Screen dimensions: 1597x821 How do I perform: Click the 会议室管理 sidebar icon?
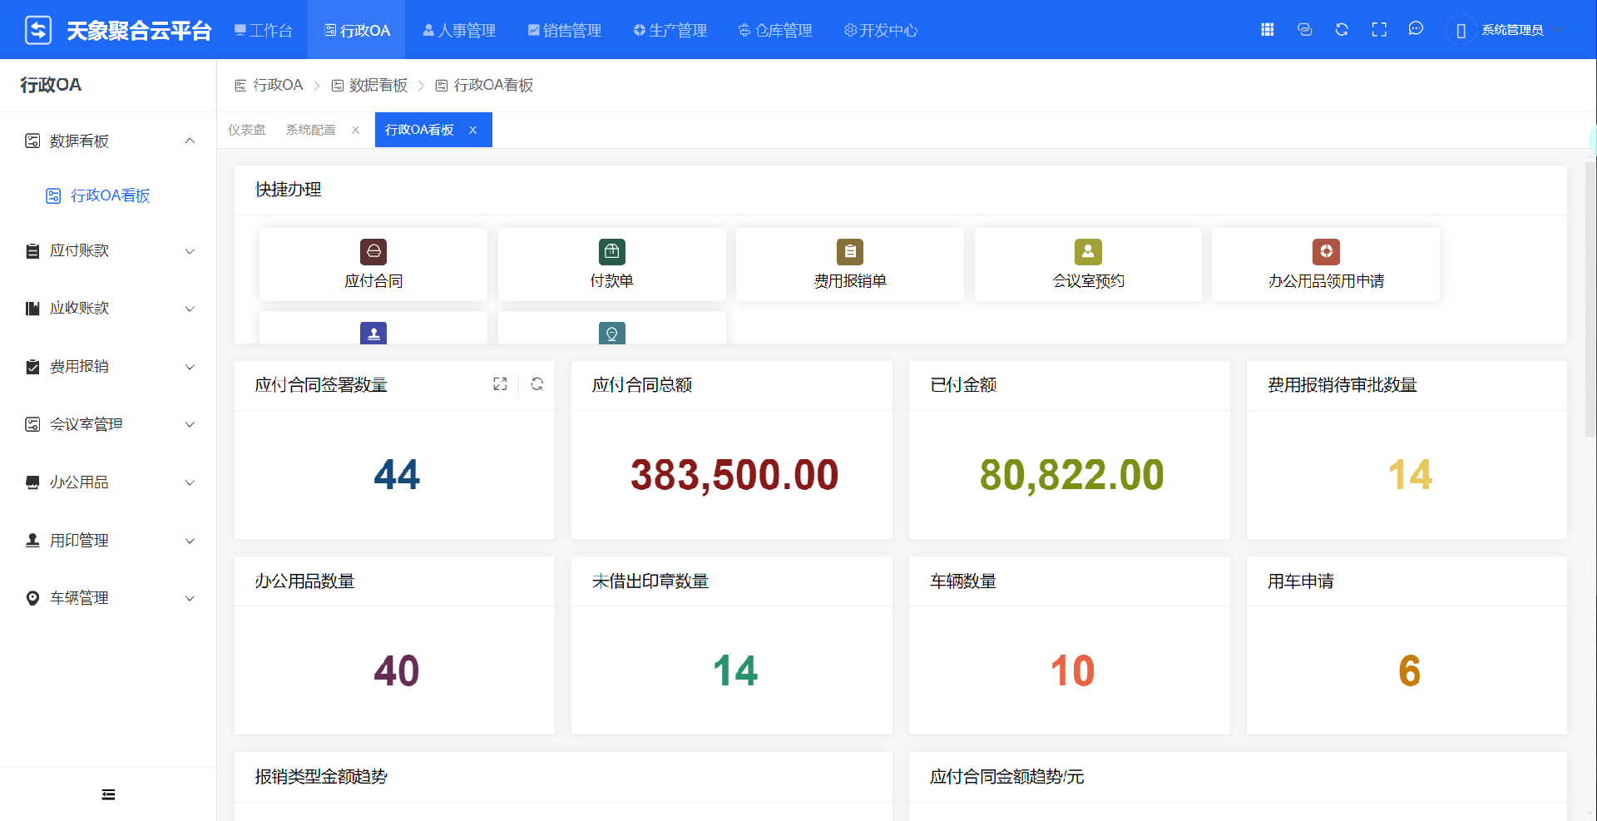coord(32,424)
